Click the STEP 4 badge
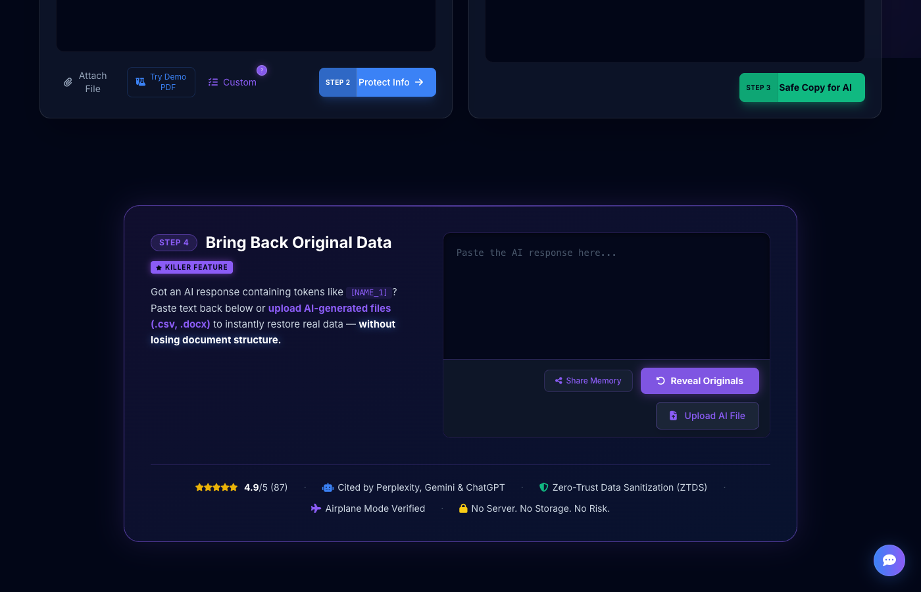Viewport: 921px width, 592px height. point(174,243)
